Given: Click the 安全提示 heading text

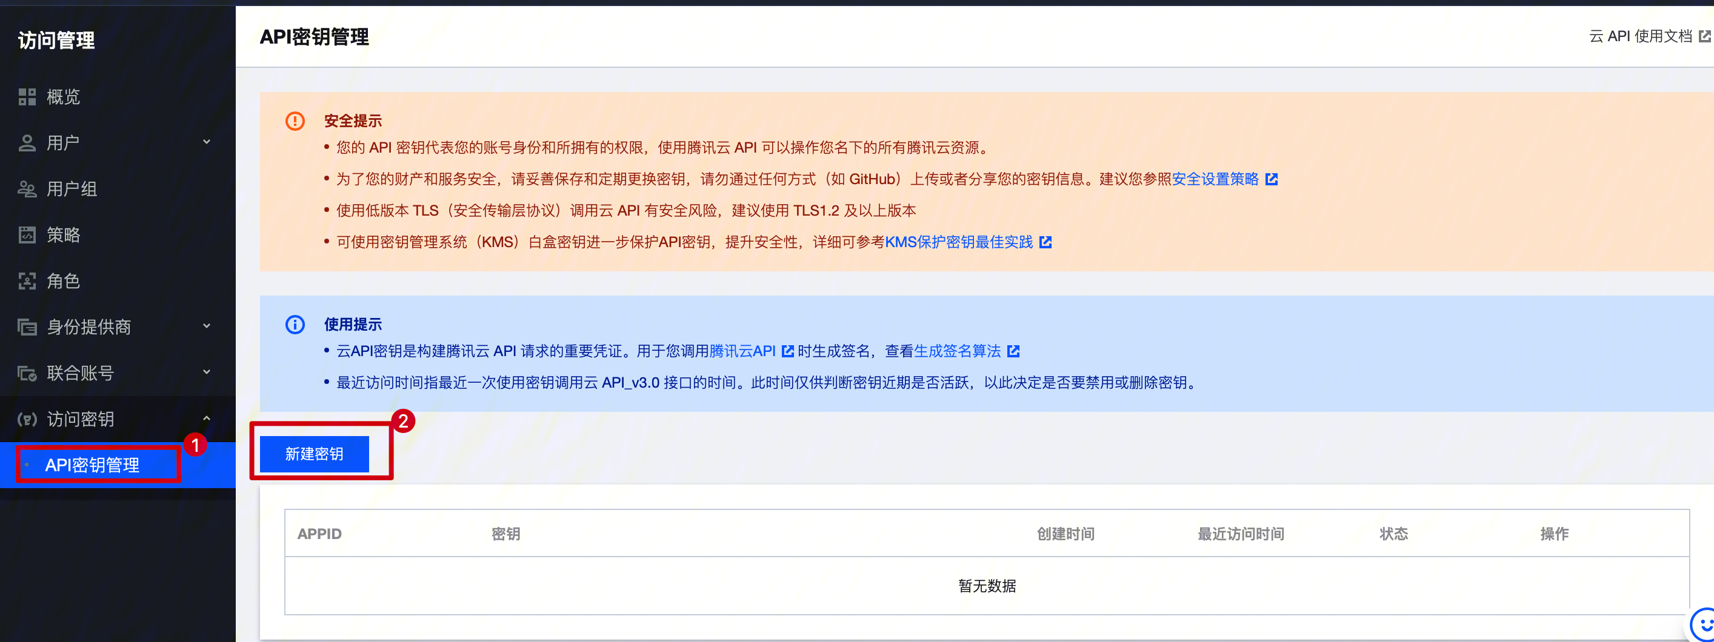Looking at the screenshot, I should pyautogui.click(x=353, y=121).
